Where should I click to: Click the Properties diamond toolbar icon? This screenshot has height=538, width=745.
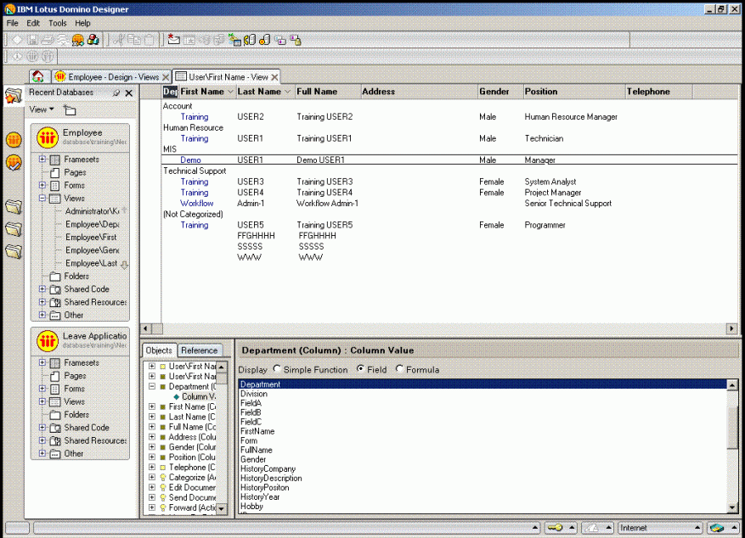pos(17,41)
